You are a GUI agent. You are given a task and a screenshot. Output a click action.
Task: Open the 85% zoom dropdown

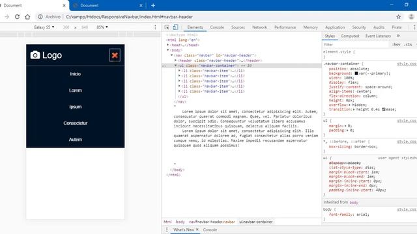(102, 27)
